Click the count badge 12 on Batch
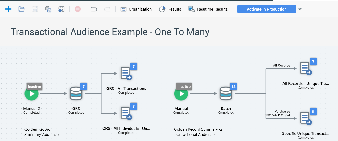 click(x=233, y=87)
